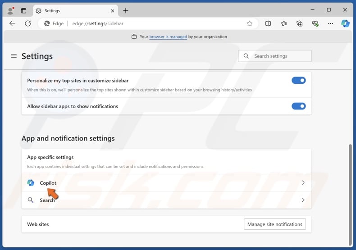Maximize the Edge window
Image resolution: width=356 pixels, height=250 pixels.
tap(329, 10)
